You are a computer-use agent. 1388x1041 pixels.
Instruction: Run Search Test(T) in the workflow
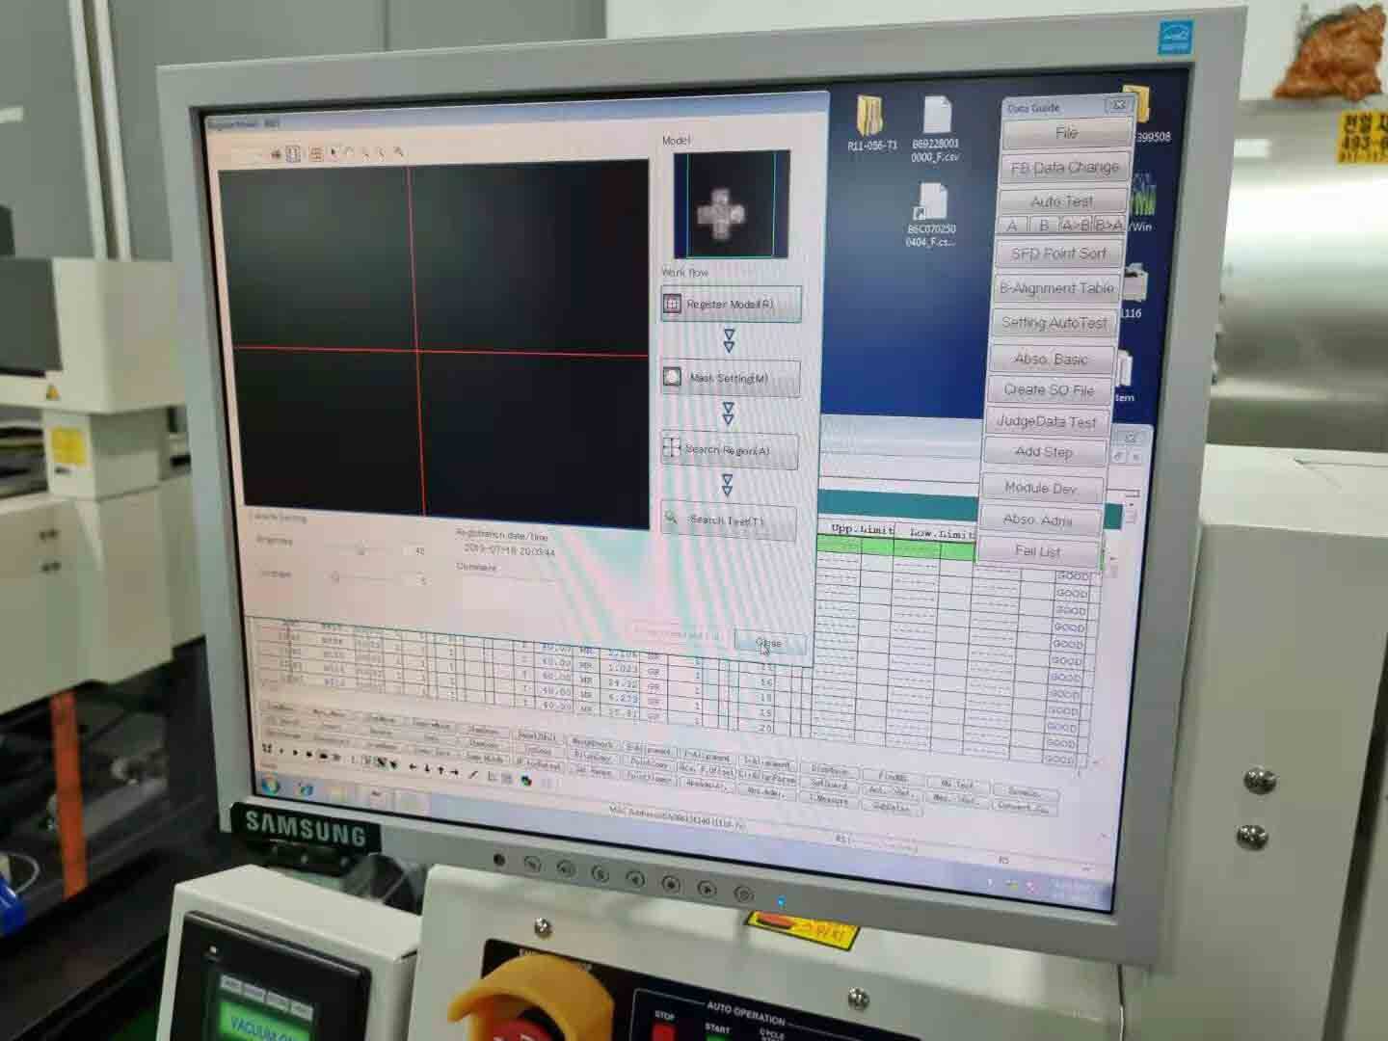pyautogui.click(x=729, y=520)
